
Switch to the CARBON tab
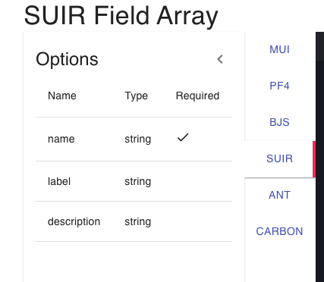point(279,231)
